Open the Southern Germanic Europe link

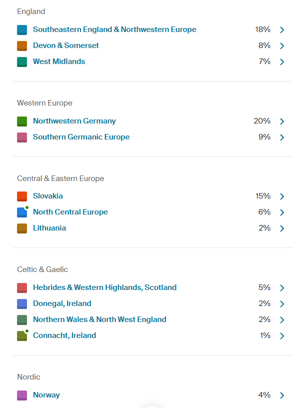pyautogui.click(x=81, y=137)
